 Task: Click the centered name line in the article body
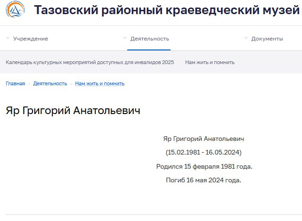pyautogui.click(x=204, y=139)
